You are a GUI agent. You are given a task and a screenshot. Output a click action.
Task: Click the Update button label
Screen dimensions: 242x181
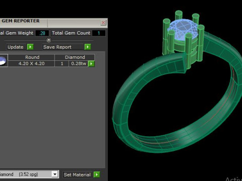[16, 47]
